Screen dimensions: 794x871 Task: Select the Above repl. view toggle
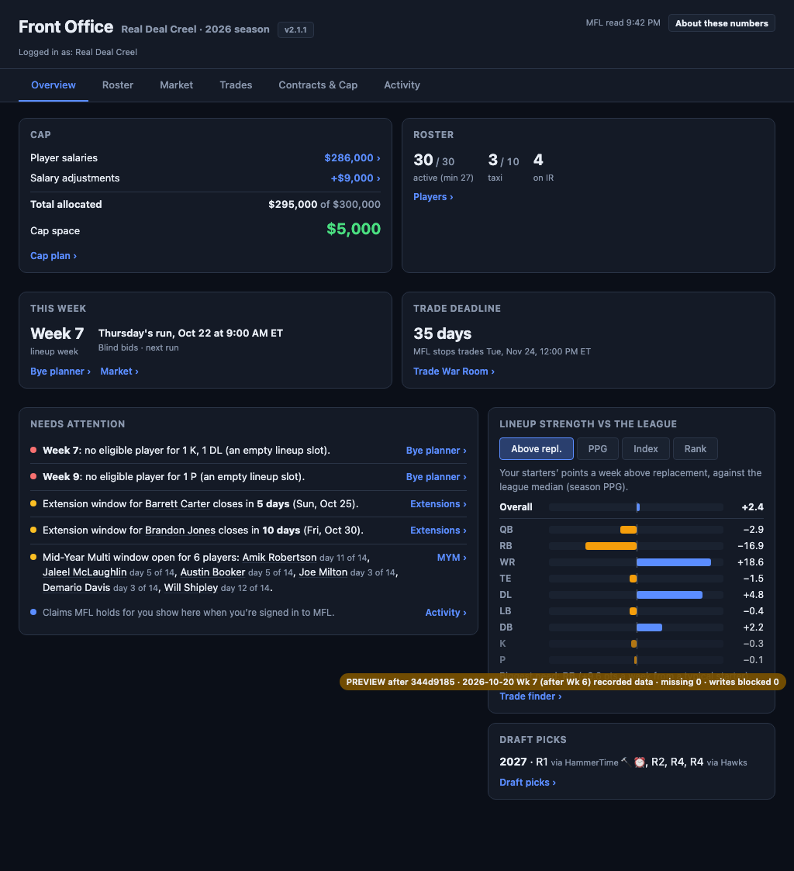click(536, 449)
